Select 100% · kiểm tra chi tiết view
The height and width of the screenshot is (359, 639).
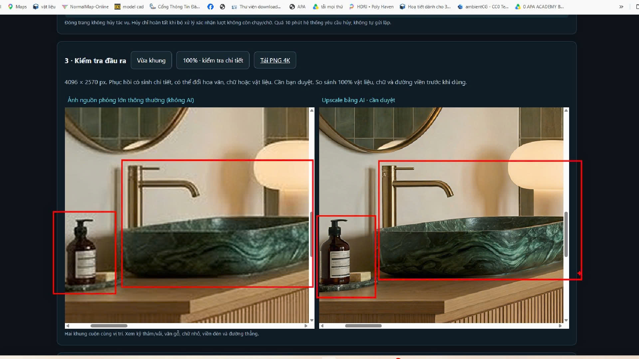[213, 60]
